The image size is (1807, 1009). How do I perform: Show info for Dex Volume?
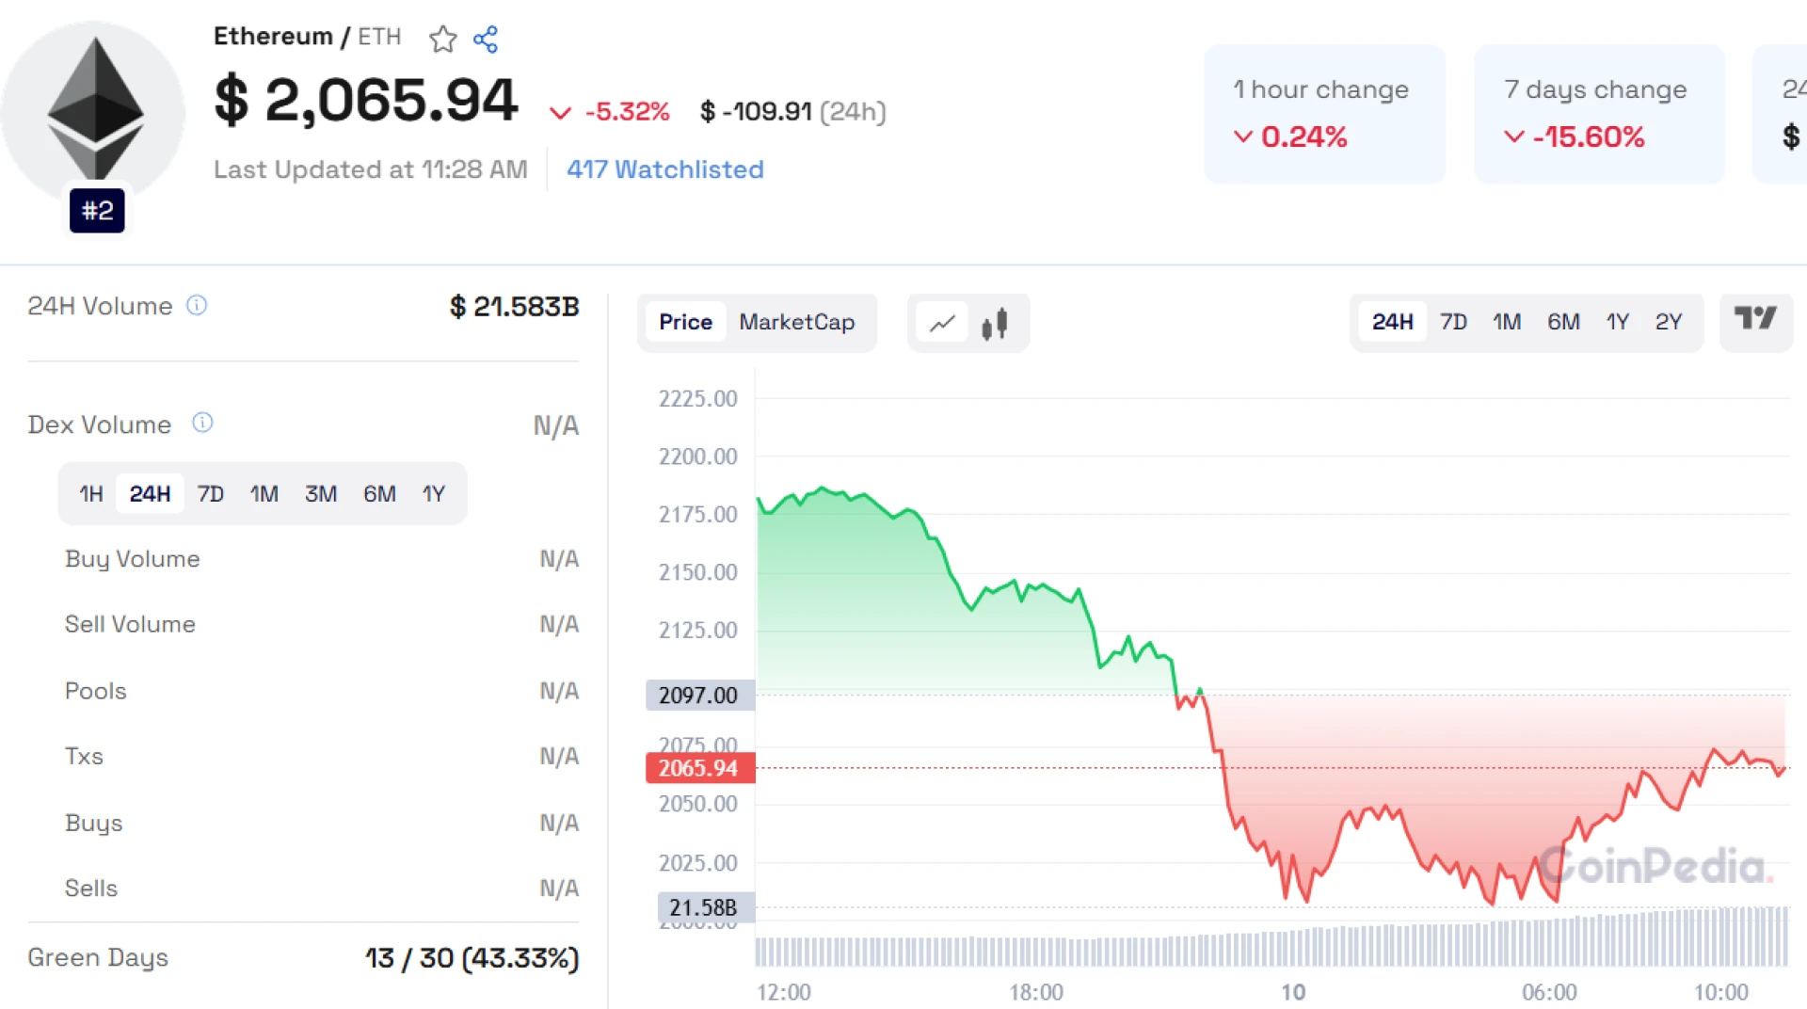[x=202, y=423]
